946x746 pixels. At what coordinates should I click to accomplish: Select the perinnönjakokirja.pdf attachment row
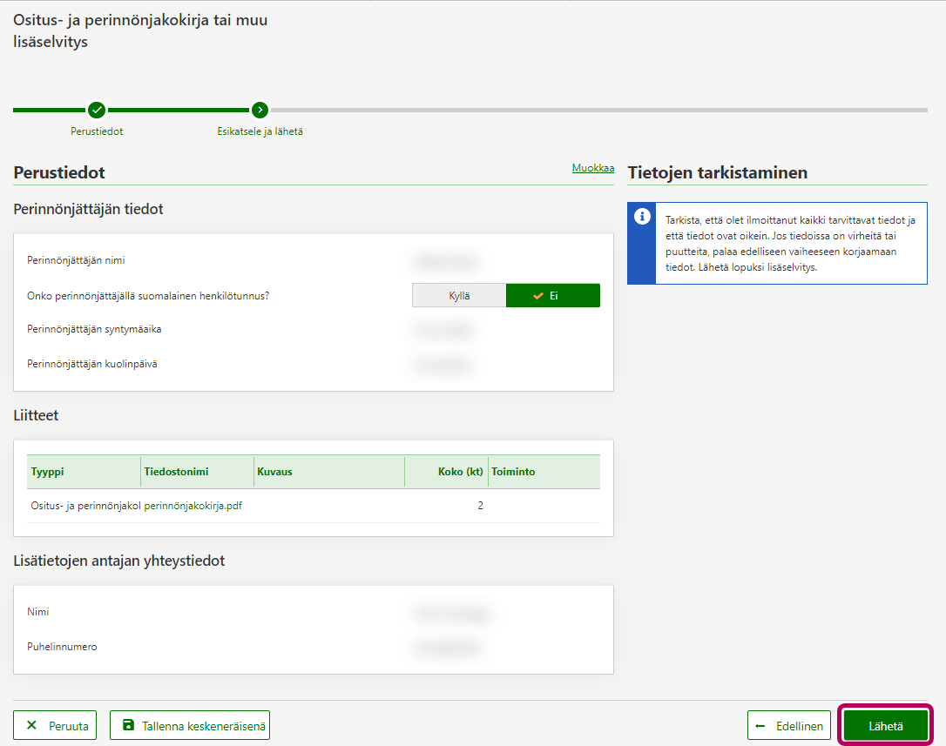[193, 506]
